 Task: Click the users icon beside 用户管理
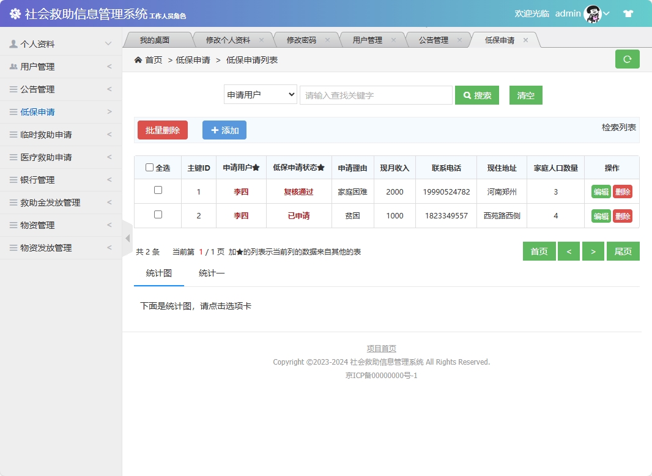pos(14,66)
